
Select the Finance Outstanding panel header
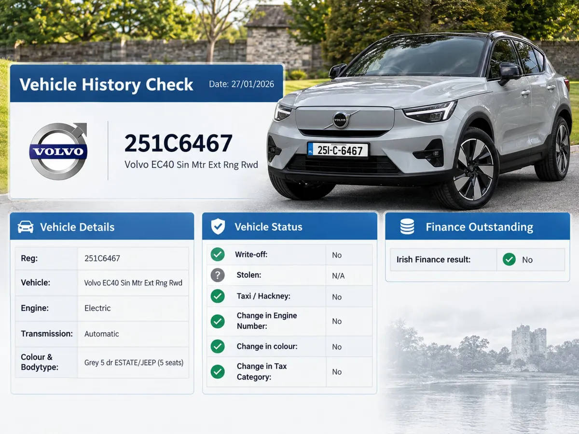pos(477,226)
